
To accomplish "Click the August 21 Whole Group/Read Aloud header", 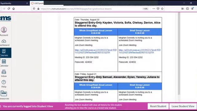I will coord(96,86).
